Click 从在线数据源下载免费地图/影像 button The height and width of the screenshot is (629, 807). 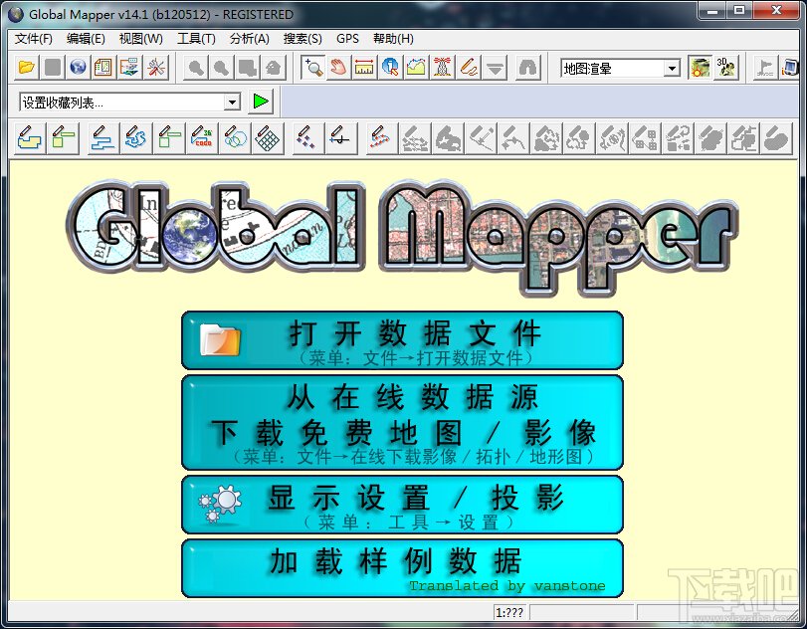[x=402, y=422]
